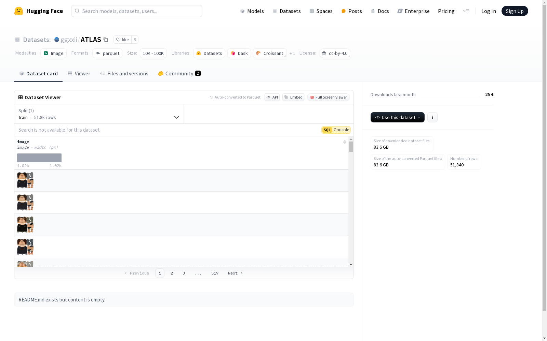
Task: Copy dataset name with copy icon
Action: tap(106, 40)
